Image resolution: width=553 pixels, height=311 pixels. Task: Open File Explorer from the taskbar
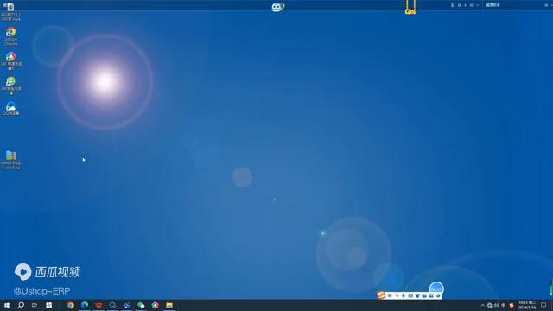tap(169, 305)
